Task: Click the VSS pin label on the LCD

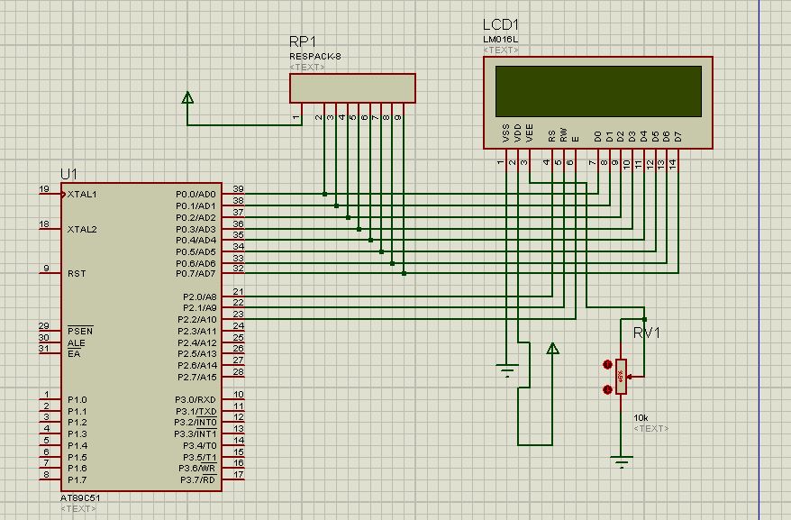Action: pos(506,133)
